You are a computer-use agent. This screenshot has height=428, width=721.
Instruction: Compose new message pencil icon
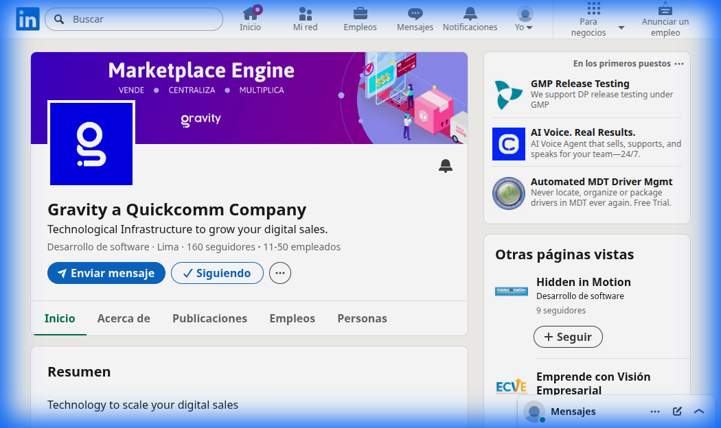(x=677, y=412)
